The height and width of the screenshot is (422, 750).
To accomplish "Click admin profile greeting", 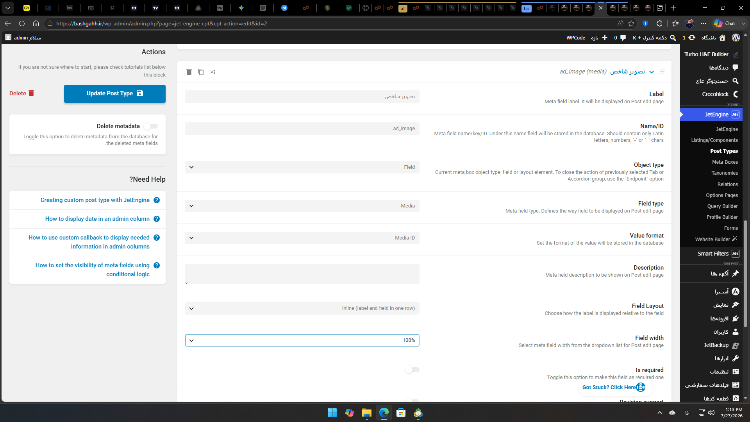I will 23,38.
